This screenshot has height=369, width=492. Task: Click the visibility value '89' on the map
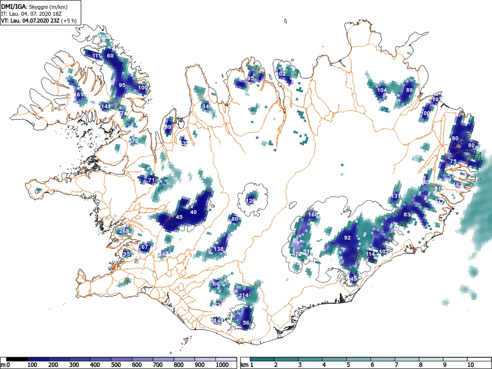409,90
